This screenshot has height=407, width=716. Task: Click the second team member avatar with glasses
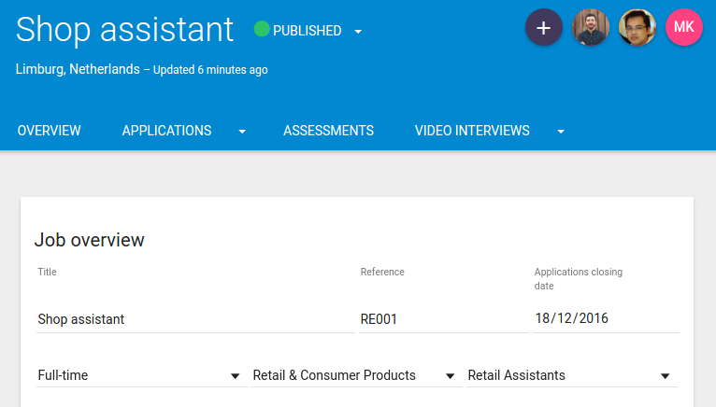click(637, 28)
